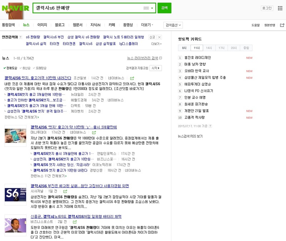
Task: Expand the 더보기 tab menu
Action: click(147, 25)
